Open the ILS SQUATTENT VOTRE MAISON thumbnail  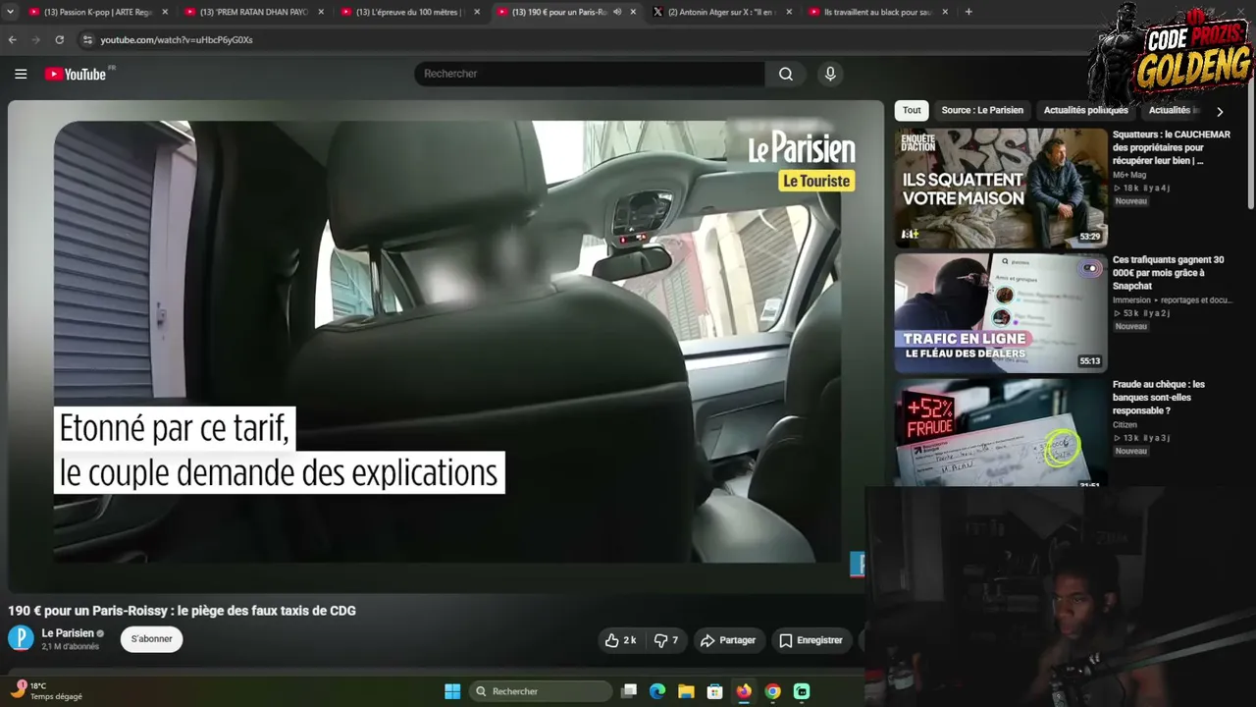(1001, 188)
